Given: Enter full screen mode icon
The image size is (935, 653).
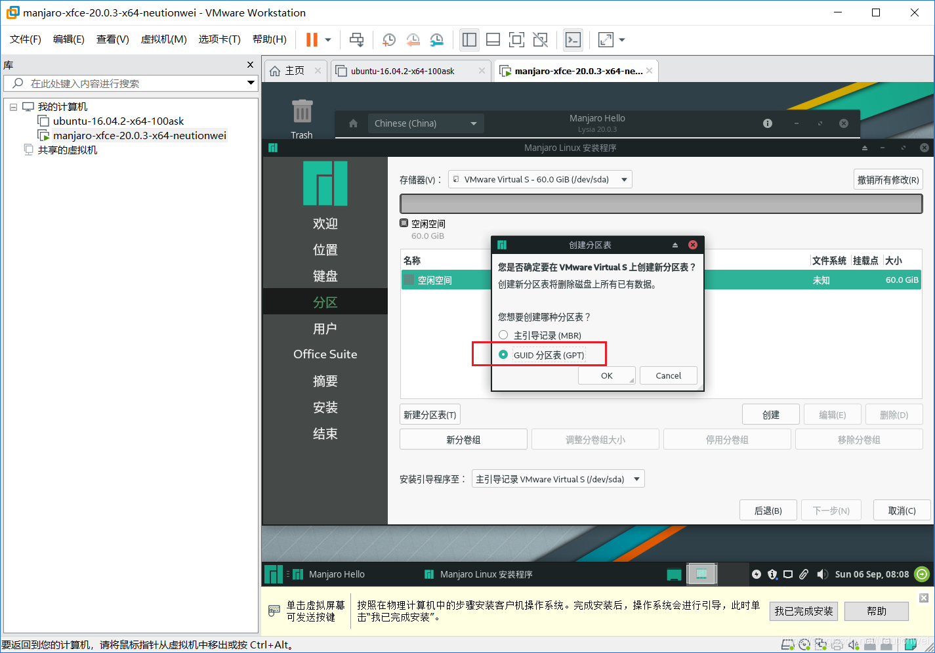Looking at the screenshot, I should click(x=516, y=40).
